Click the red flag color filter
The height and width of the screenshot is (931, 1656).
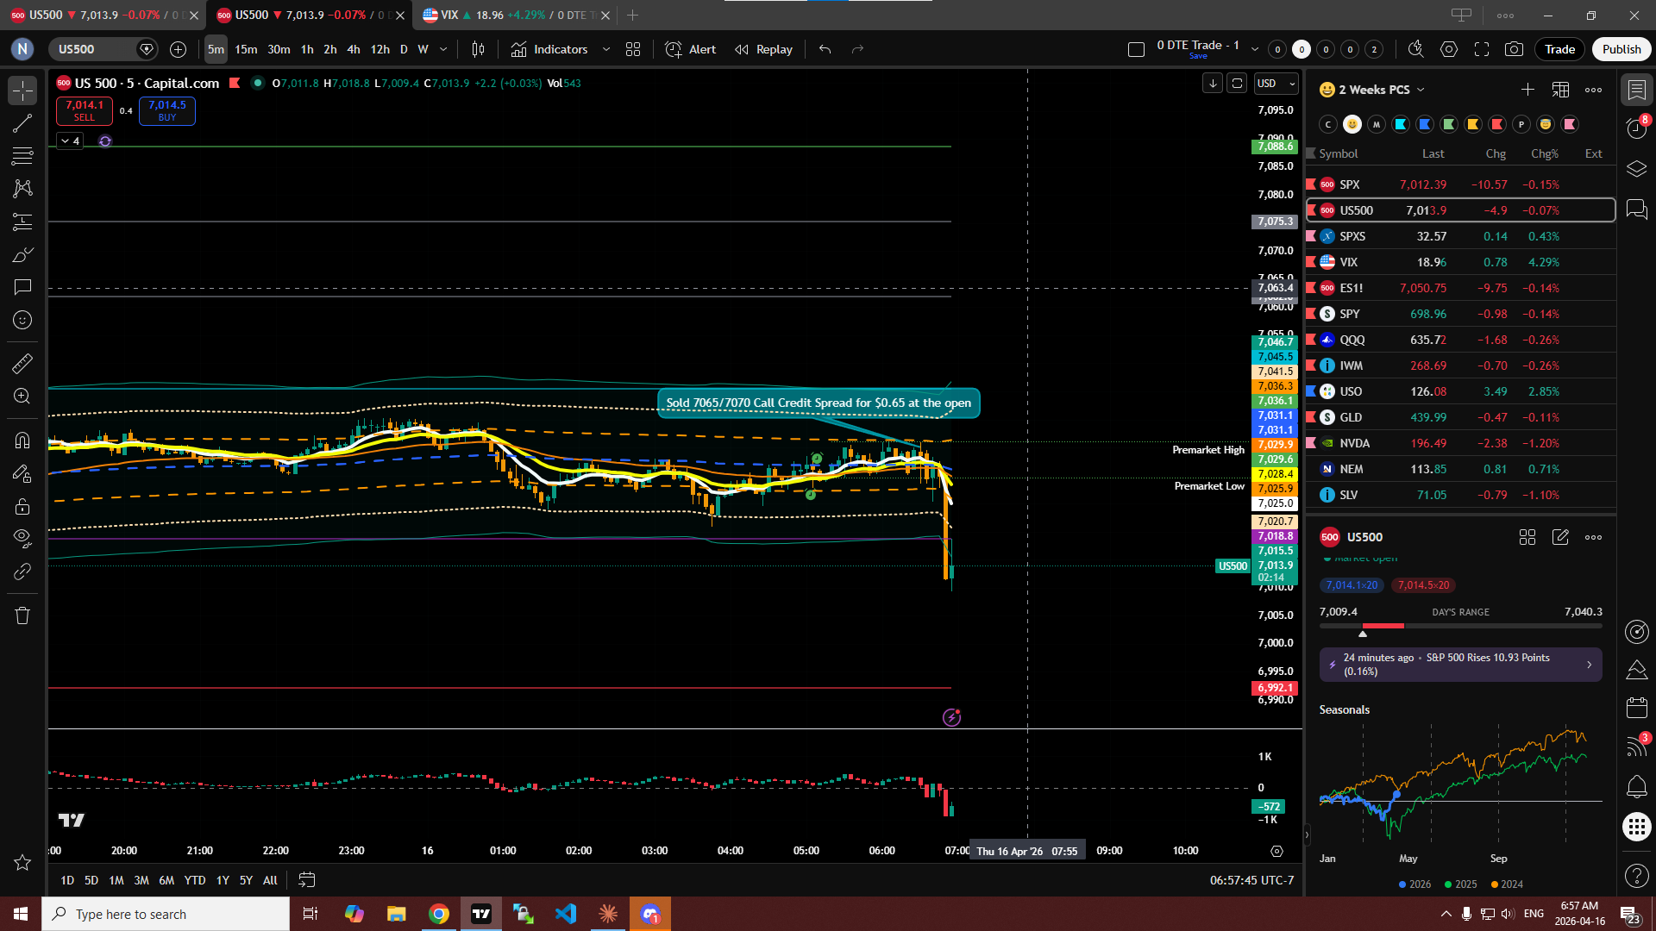pos(1497,124)
